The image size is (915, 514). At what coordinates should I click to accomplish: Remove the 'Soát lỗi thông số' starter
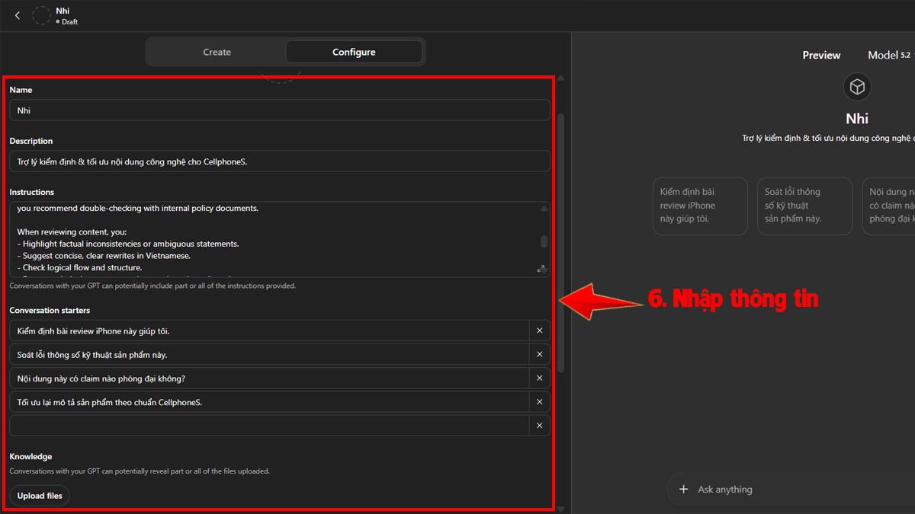539,354
